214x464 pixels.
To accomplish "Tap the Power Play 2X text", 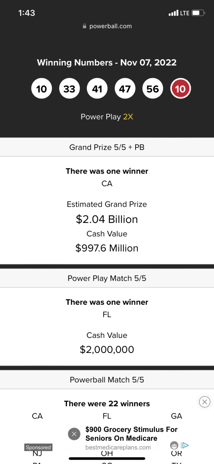I will coord(107,117).
